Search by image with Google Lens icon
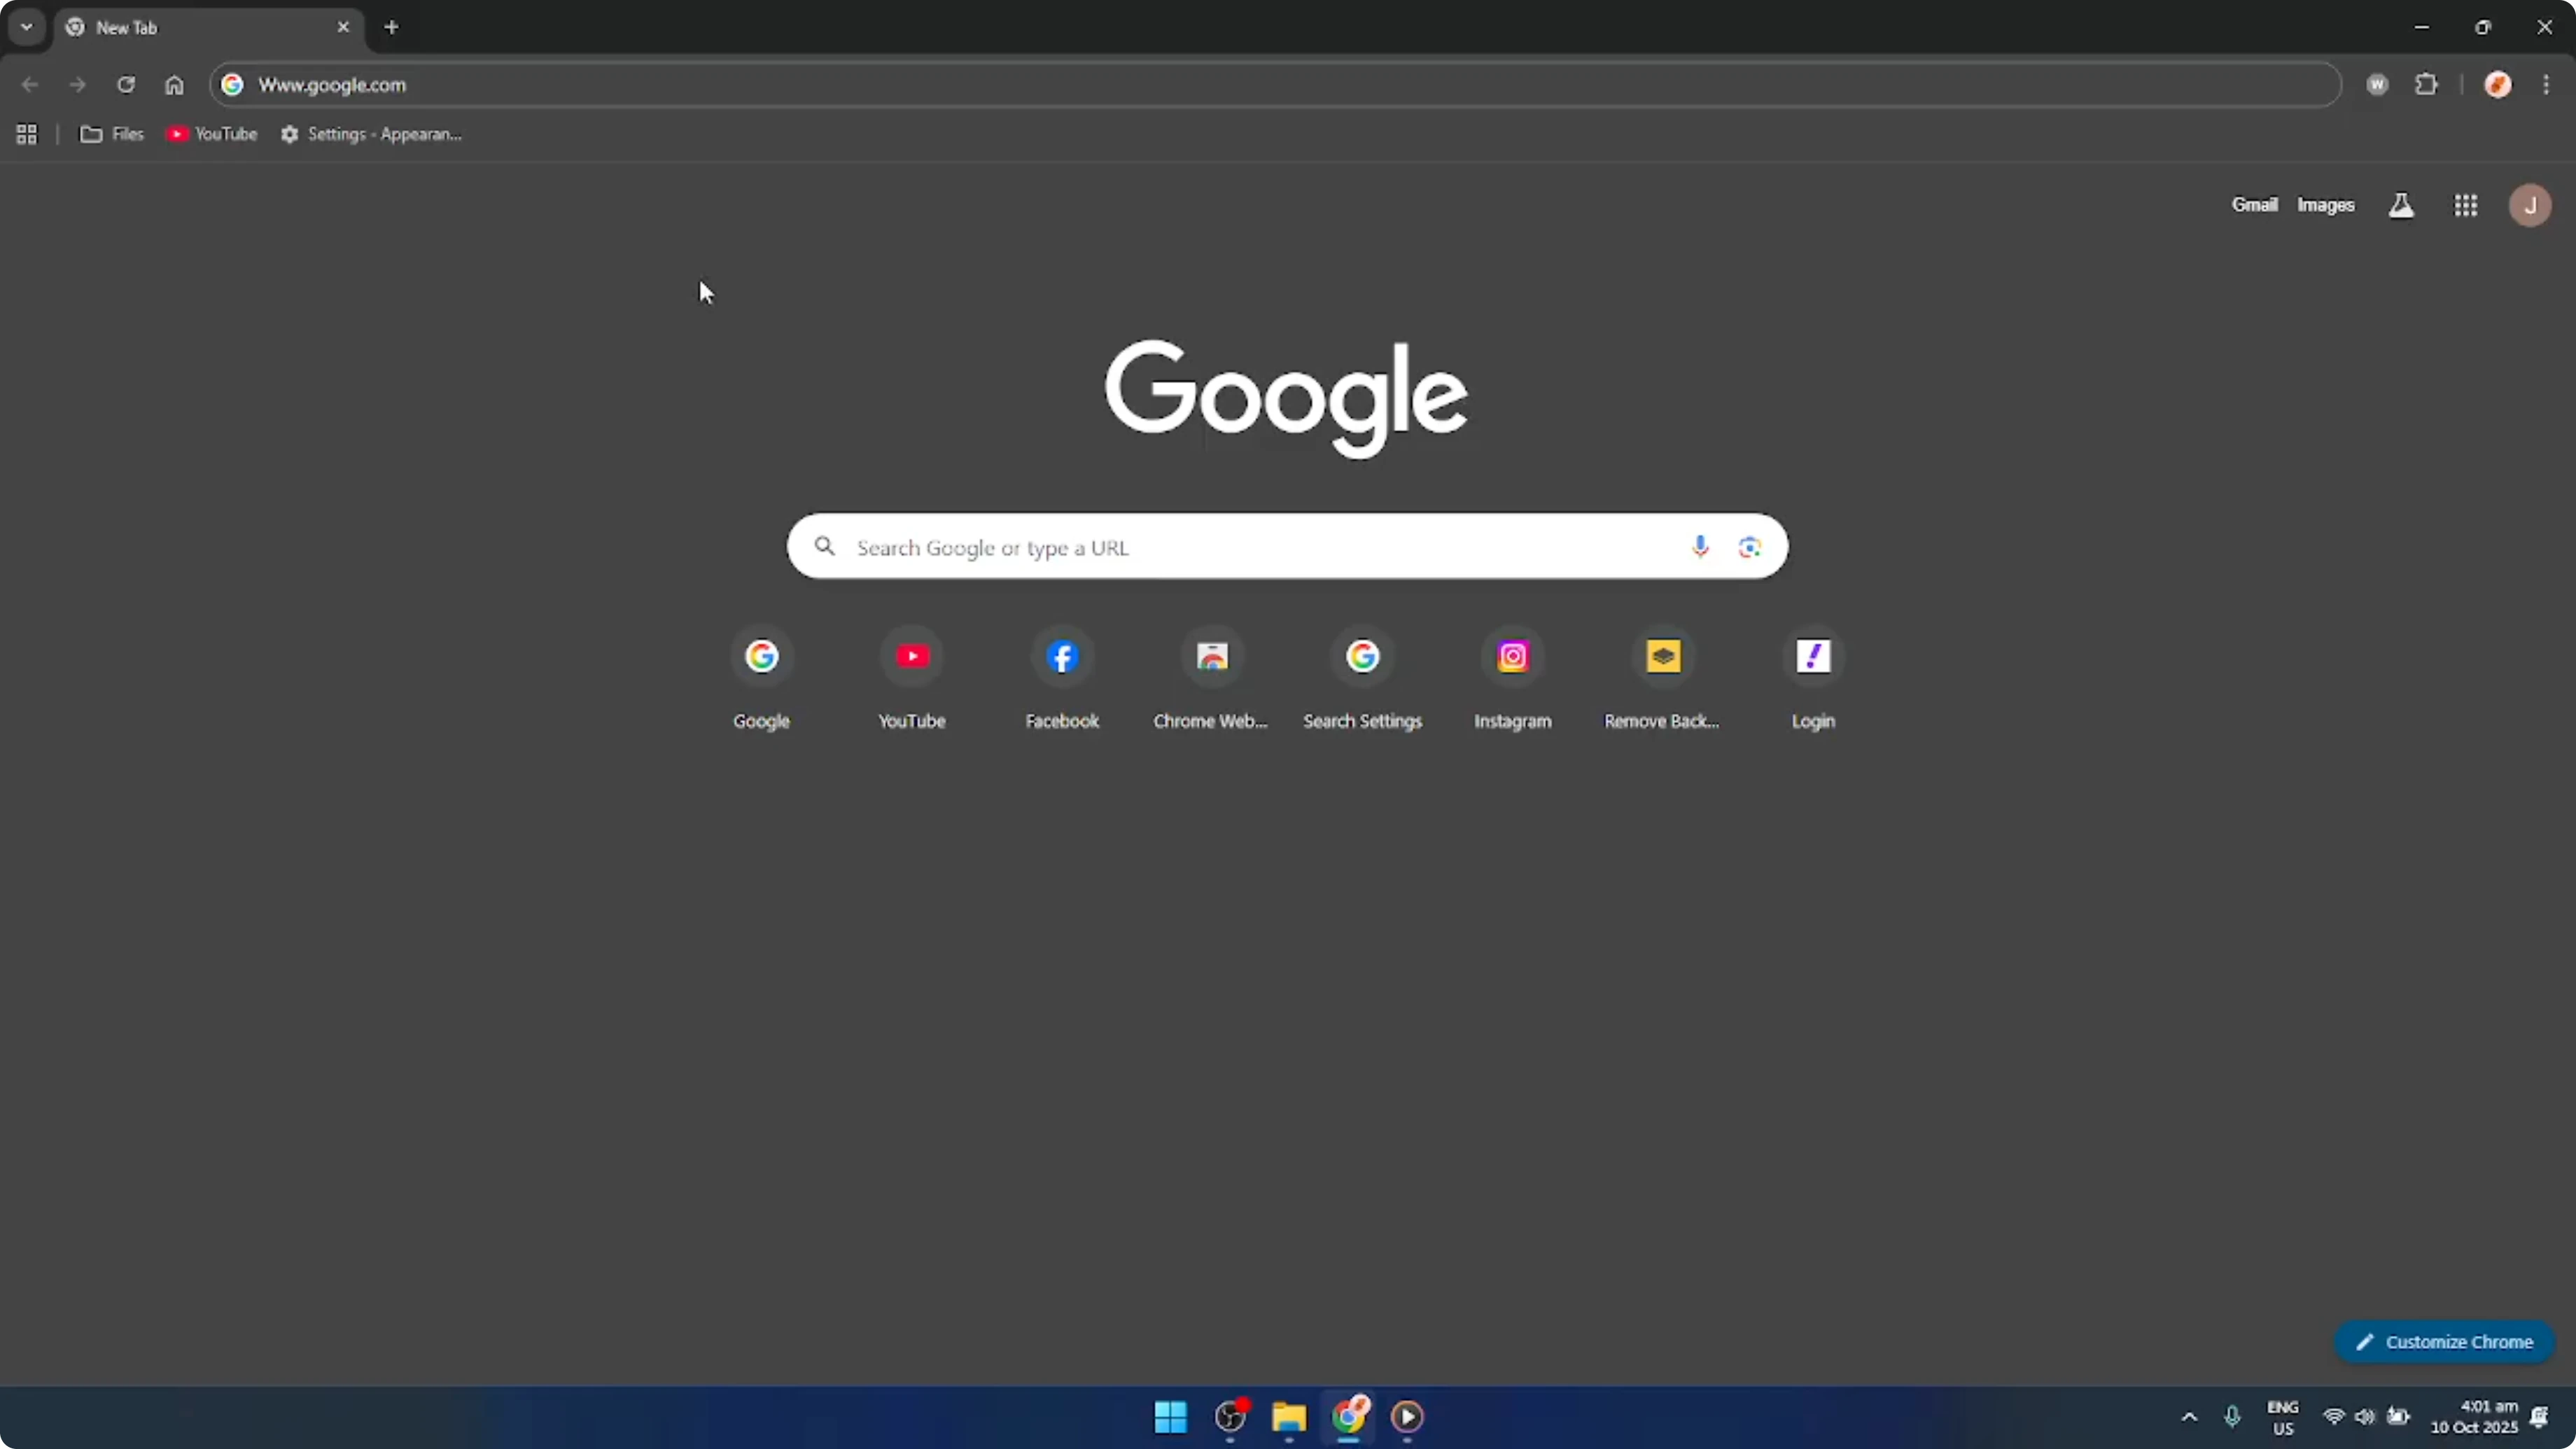Image resolution: width=2576 pixels, height=1449 pixels. point(1749,547)
